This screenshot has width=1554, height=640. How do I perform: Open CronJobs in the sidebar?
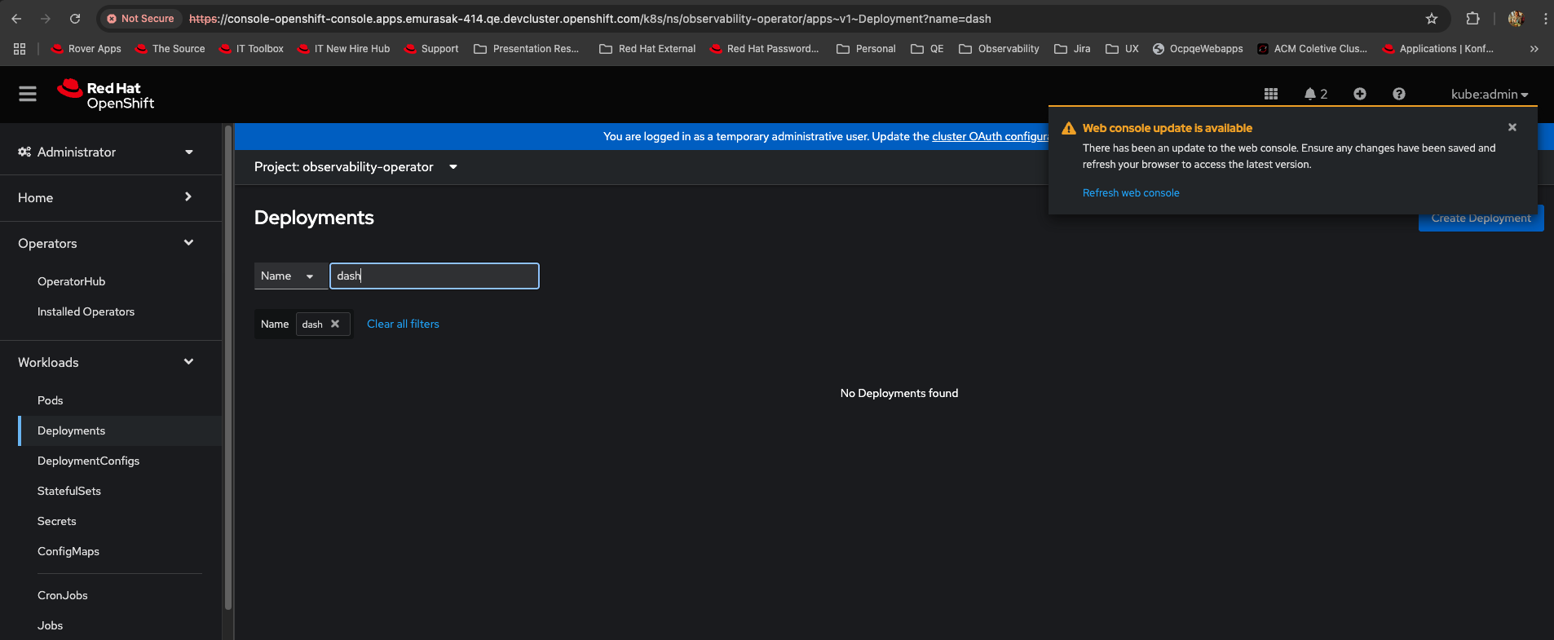pyautogui.click(x=62, y=595)
